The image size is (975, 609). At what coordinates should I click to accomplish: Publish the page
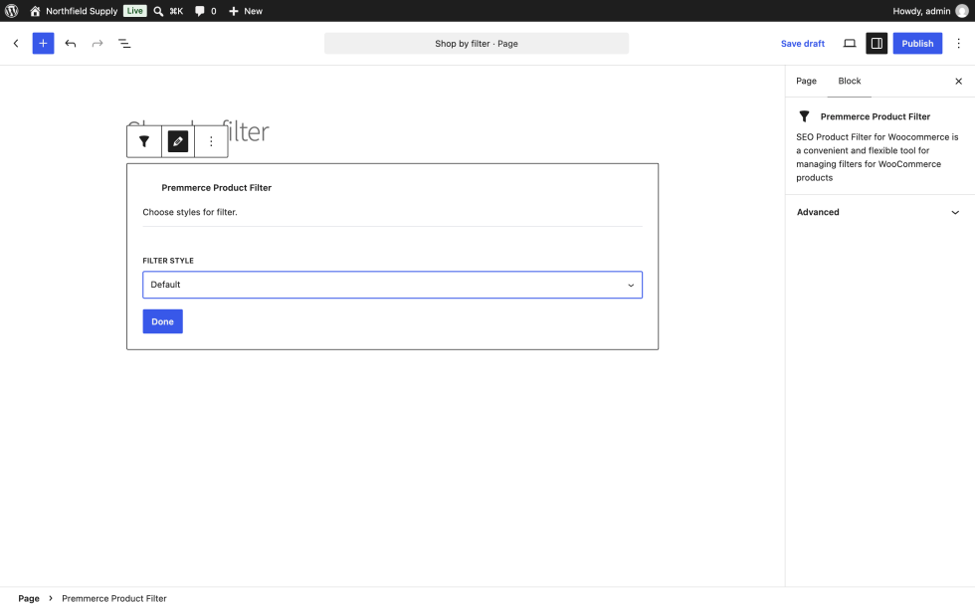(x=917, y=44)
